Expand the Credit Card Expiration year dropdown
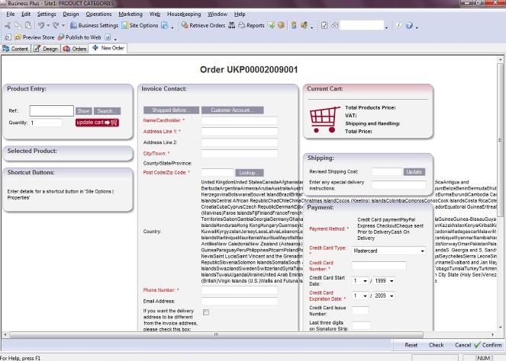 [x=392, y=296]
